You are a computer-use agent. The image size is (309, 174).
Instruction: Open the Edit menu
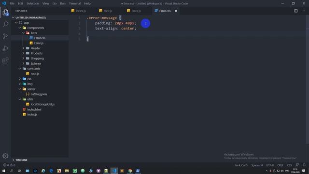click(20, 3)
